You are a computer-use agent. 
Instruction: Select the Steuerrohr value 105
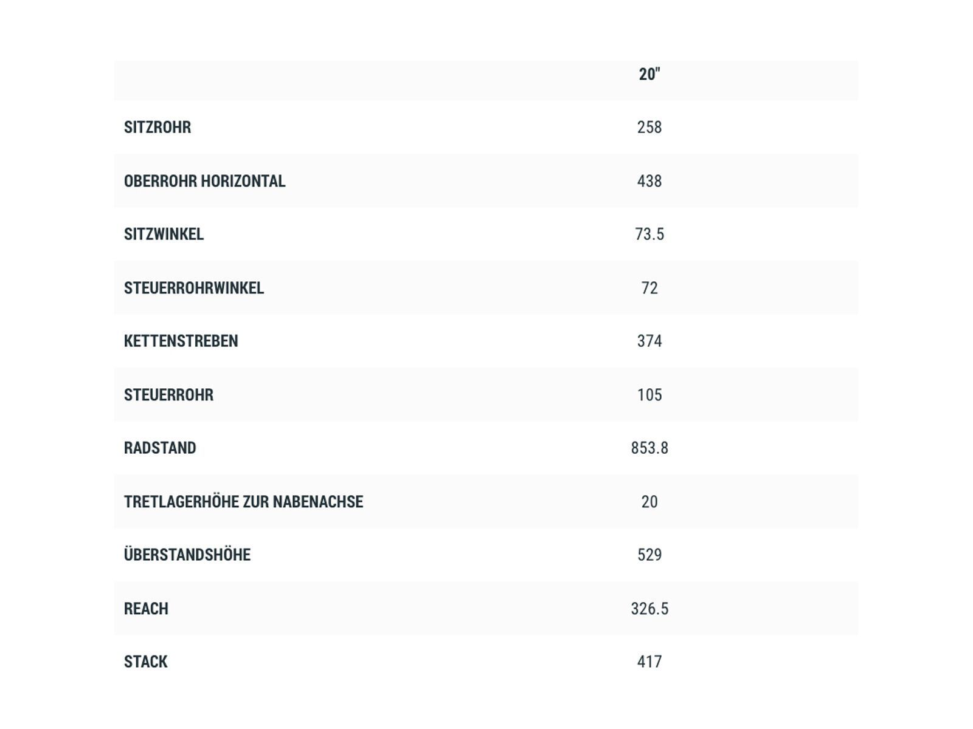pos(649,395)
